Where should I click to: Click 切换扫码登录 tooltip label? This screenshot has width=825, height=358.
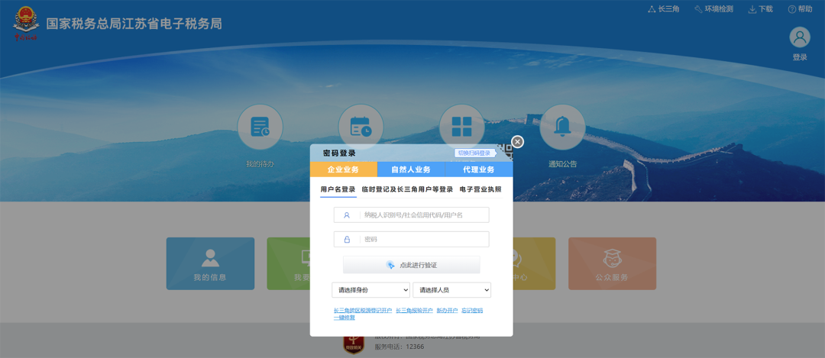tap(474, 153)
